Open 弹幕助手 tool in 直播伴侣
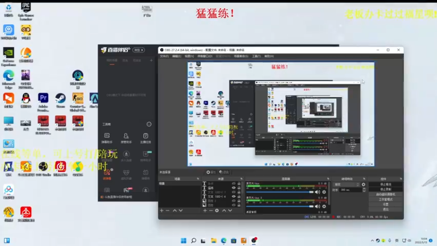Screen dimensions: 437x246 tap(107, 138)
